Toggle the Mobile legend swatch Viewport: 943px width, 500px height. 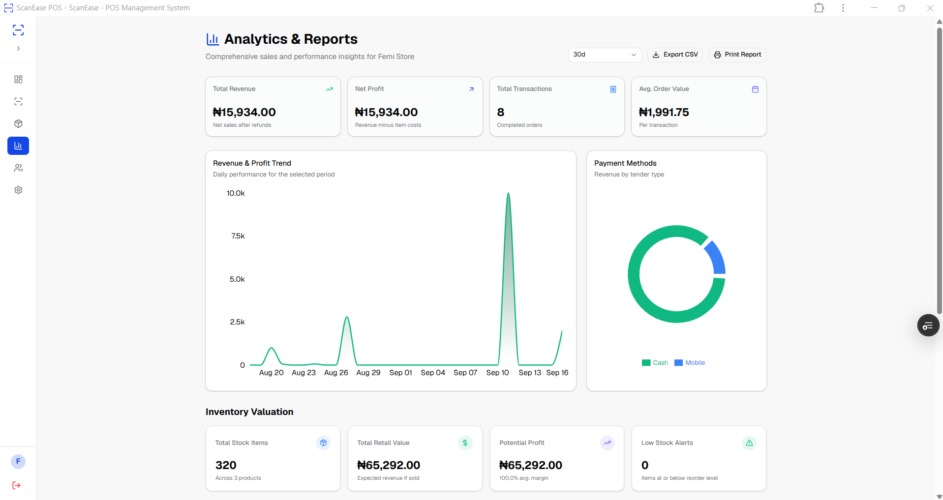pyautogui.click(x=678, y=363)
